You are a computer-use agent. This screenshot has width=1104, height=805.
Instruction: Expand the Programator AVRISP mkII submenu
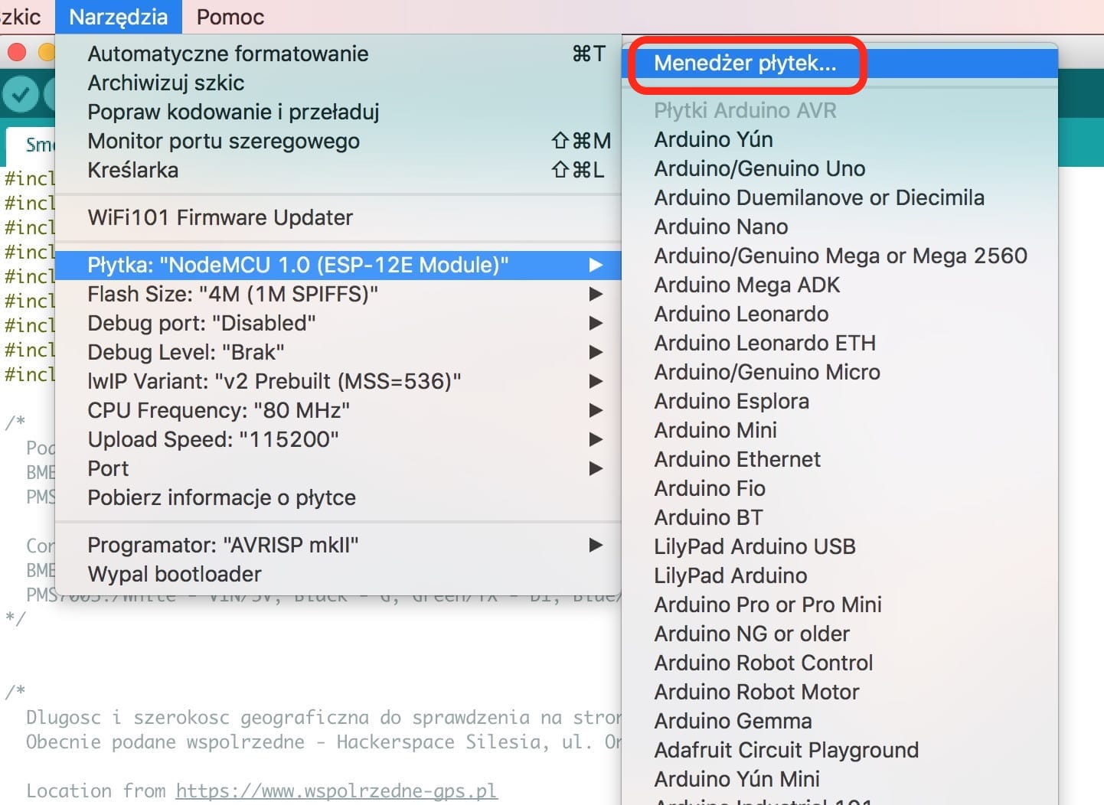pos(338,545)
